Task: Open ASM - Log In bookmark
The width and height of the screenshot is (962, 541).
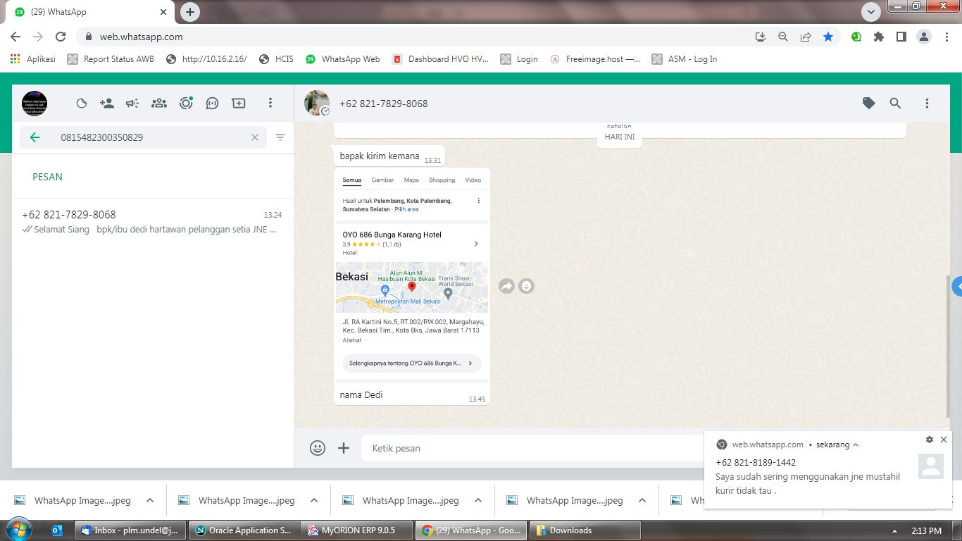Action: [x=685, y=59]
